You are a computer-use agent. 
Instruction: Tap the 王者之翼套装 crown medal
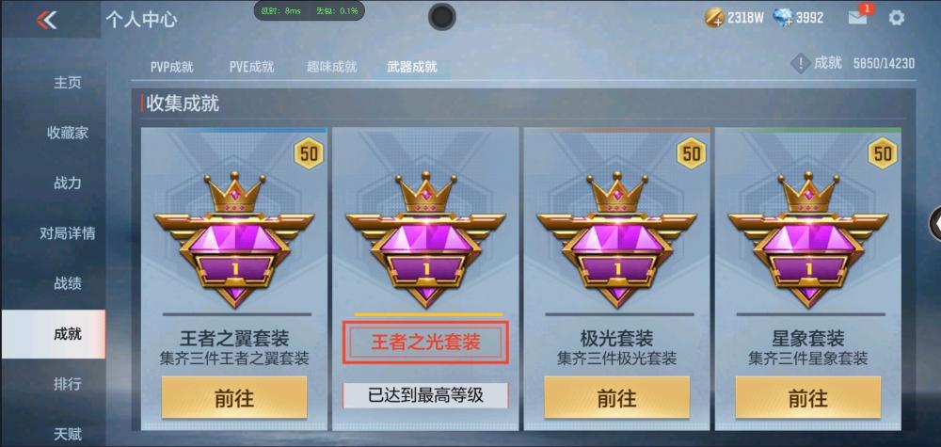pyautogui.click(x=234, y=239)
